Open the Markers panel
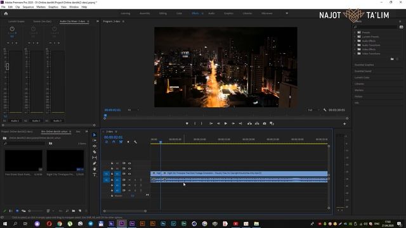 pos(359,90)
